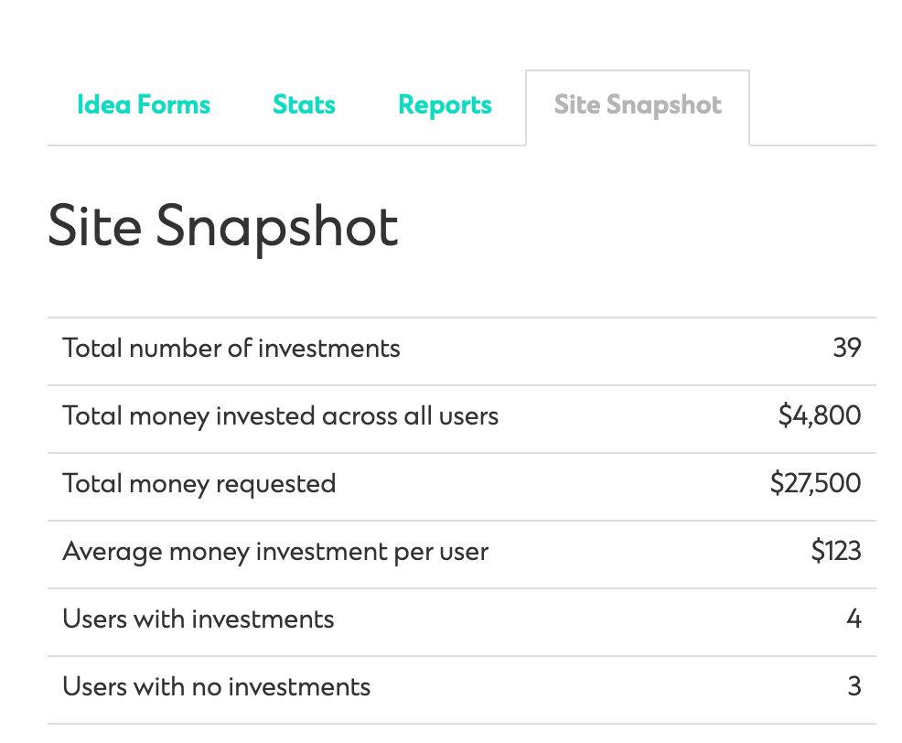The image size is (902, 743).
Task: Click the value 3 for users with no investments
Action: pyautogui.click(x=854, y=686)
